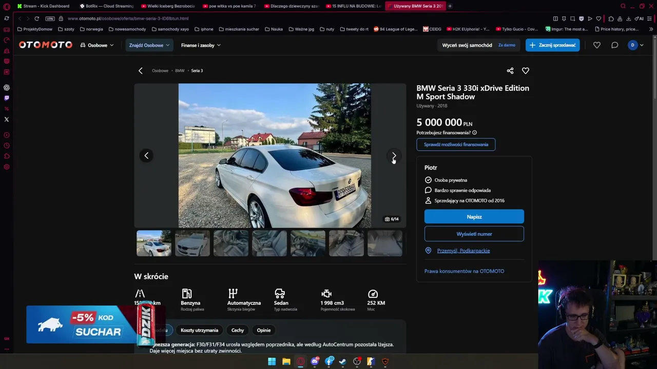Open Discord from the taskbar

tap(315, 361)
